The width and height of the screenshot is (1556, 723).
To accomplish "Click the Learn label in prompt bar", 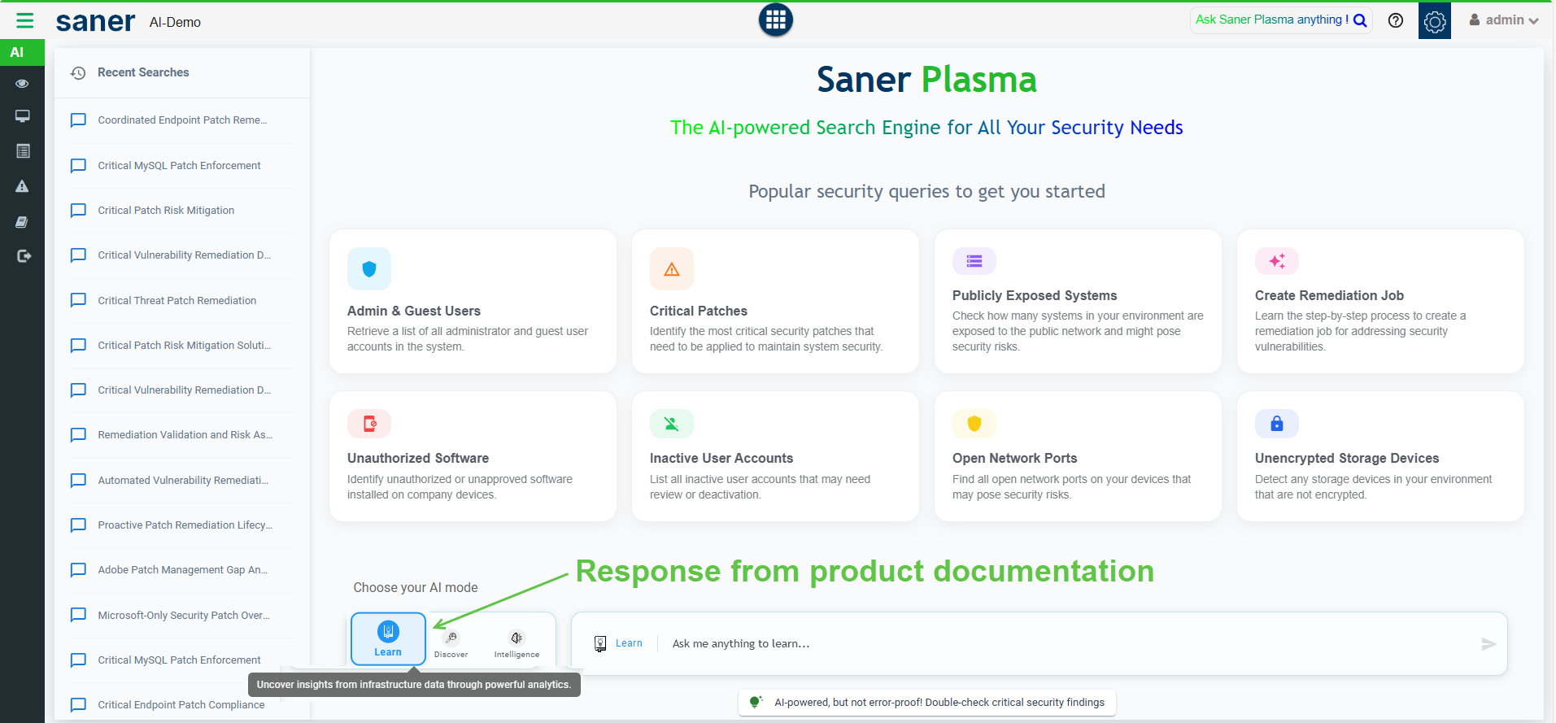I will point(629,643).
